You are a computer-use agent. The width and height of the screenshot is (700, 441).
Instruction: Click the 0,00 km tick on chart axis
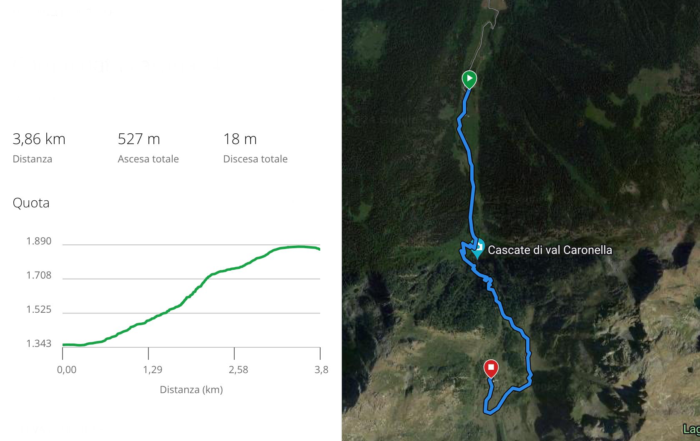[x=67, y=370]
